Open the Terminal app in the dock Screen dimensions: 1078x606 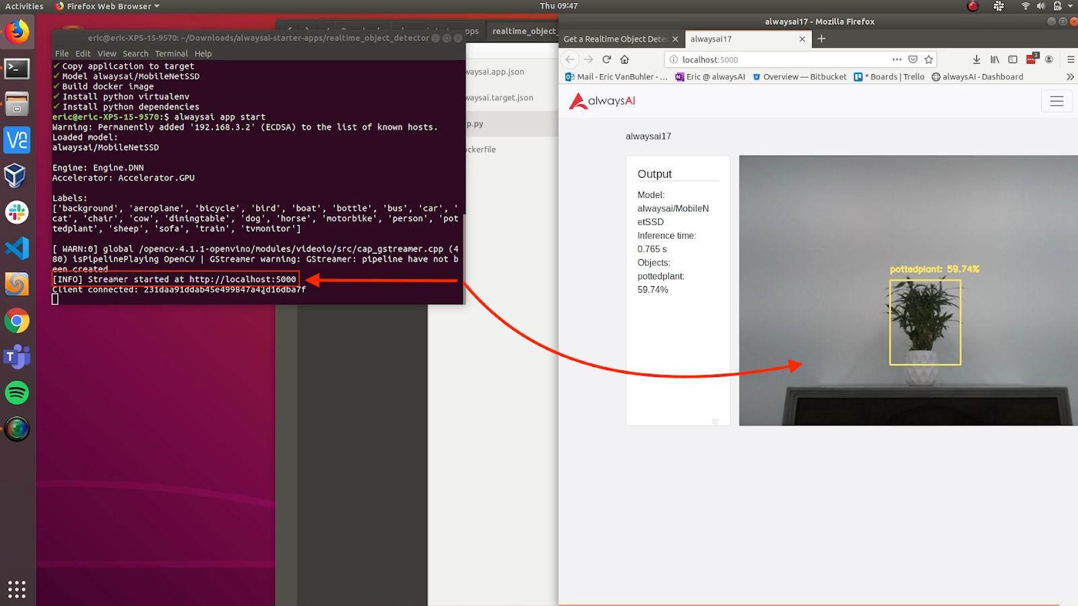(x=17, y=68)
